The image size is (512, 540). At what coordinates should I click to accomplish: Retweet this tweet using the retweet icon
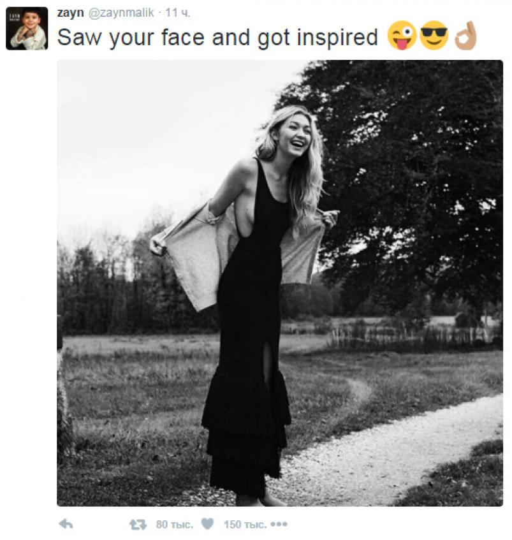point(138,524)
